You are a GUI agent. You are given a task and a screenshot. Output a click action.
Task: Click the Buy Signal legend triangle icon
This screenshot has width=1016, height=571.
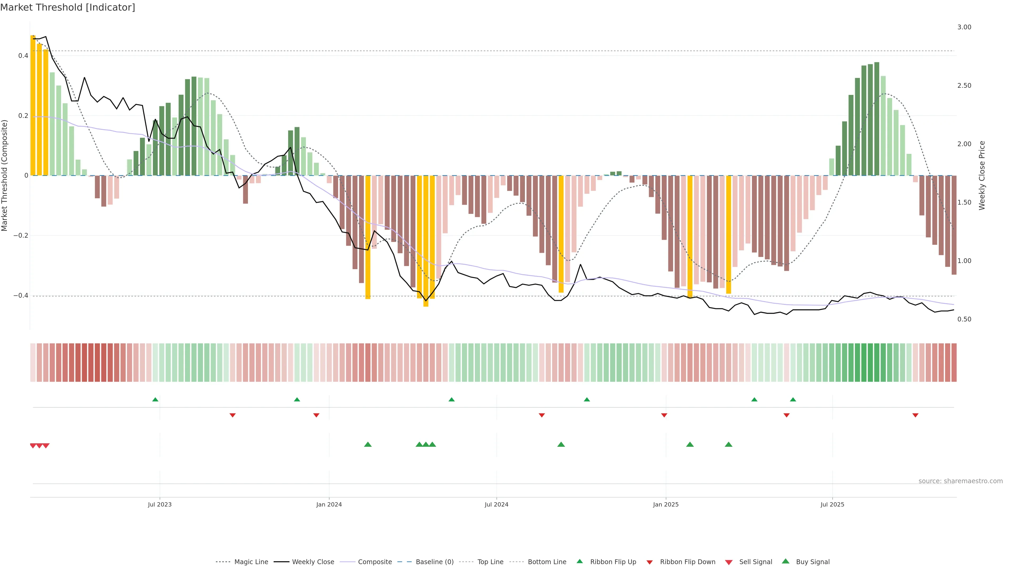pyautogui.click(x=785, y=561)
